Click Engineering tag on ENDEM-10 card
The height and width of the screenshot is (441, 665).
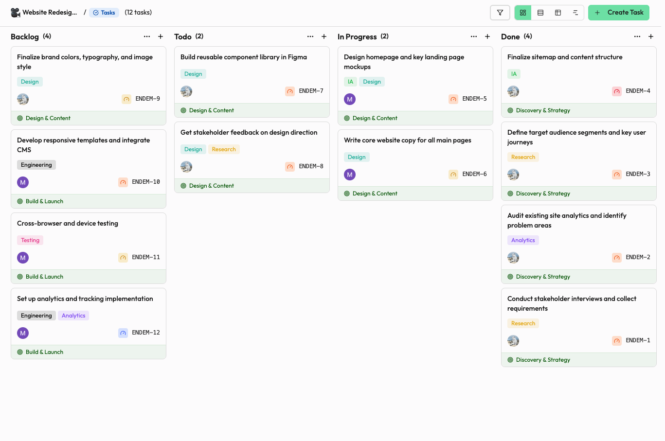click(36, 165)
